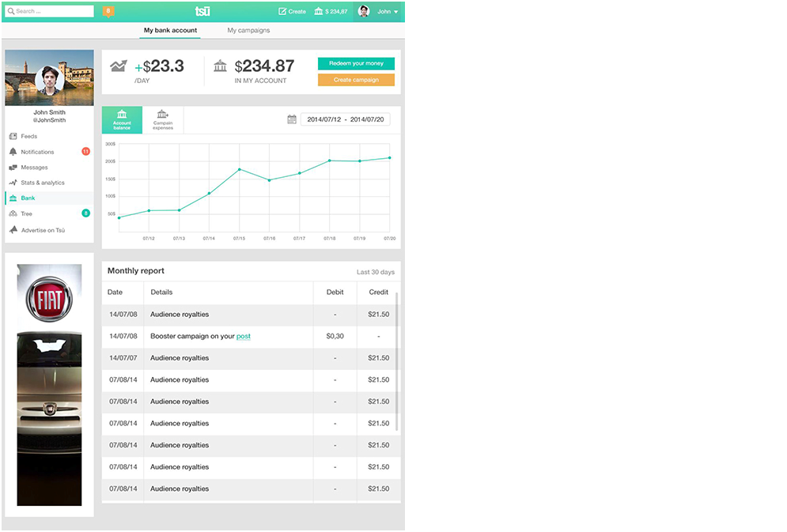The height and width of the screenshot is (532, 787).
Task: Click the 07/15 data point on chart
Action: pos(240,169)
